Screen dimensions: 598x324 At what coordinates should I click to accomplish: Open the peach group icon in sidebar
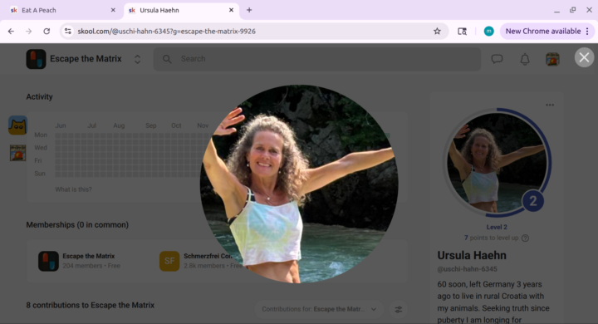(17, 153)
